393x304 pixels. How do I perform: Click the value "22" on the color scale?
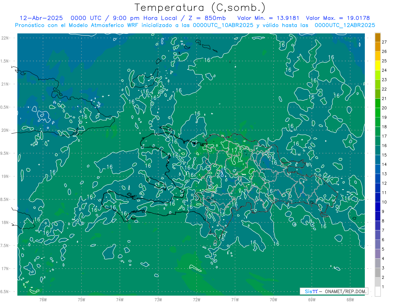click(384, 89)
